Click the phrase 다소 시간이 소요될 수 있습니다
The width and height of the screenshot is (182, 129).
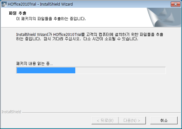pyautogui.click(x=111, y=39)
